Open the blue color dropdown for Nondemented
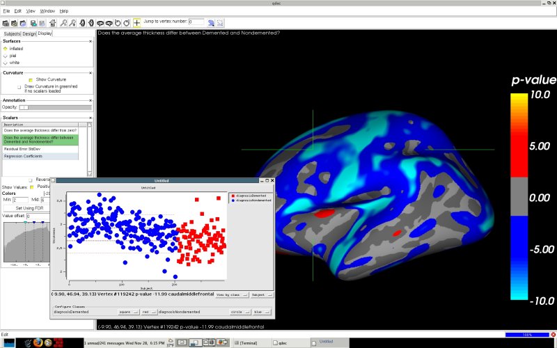This screenshot has width=557, height=348. 260,313
